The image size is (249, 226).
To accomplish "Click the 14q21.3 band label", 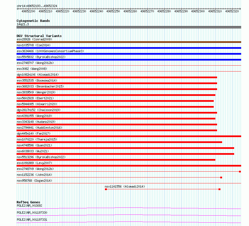I will pyautogui.click(x=23, y=24).
